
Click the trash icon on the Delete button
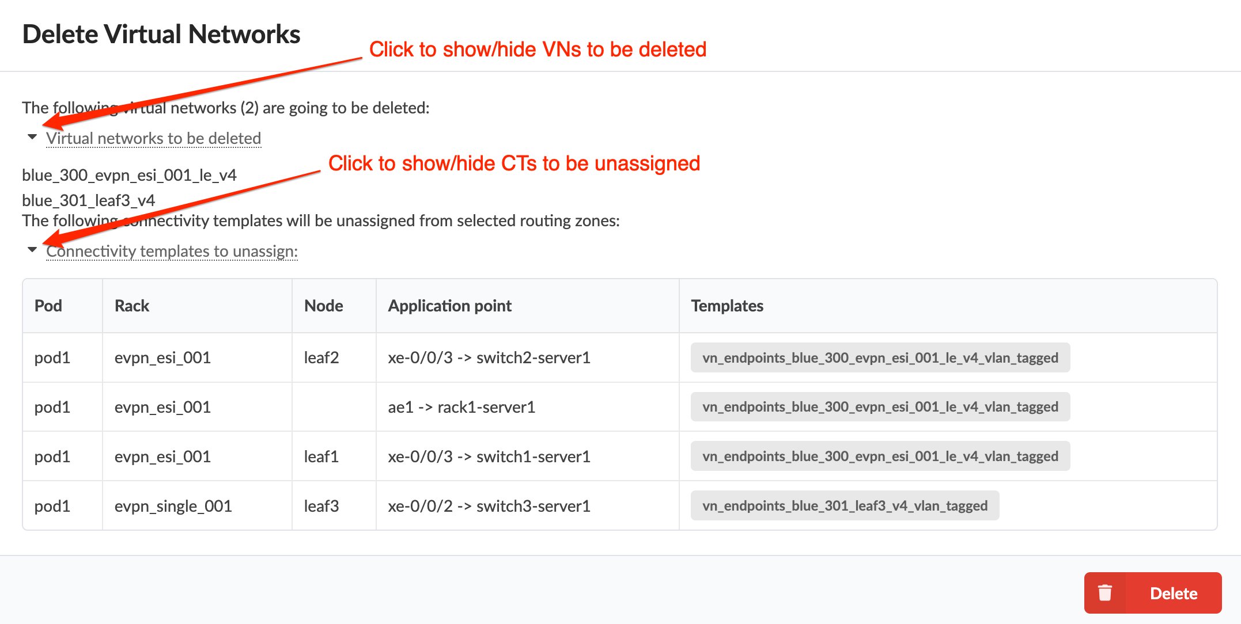1104,593
